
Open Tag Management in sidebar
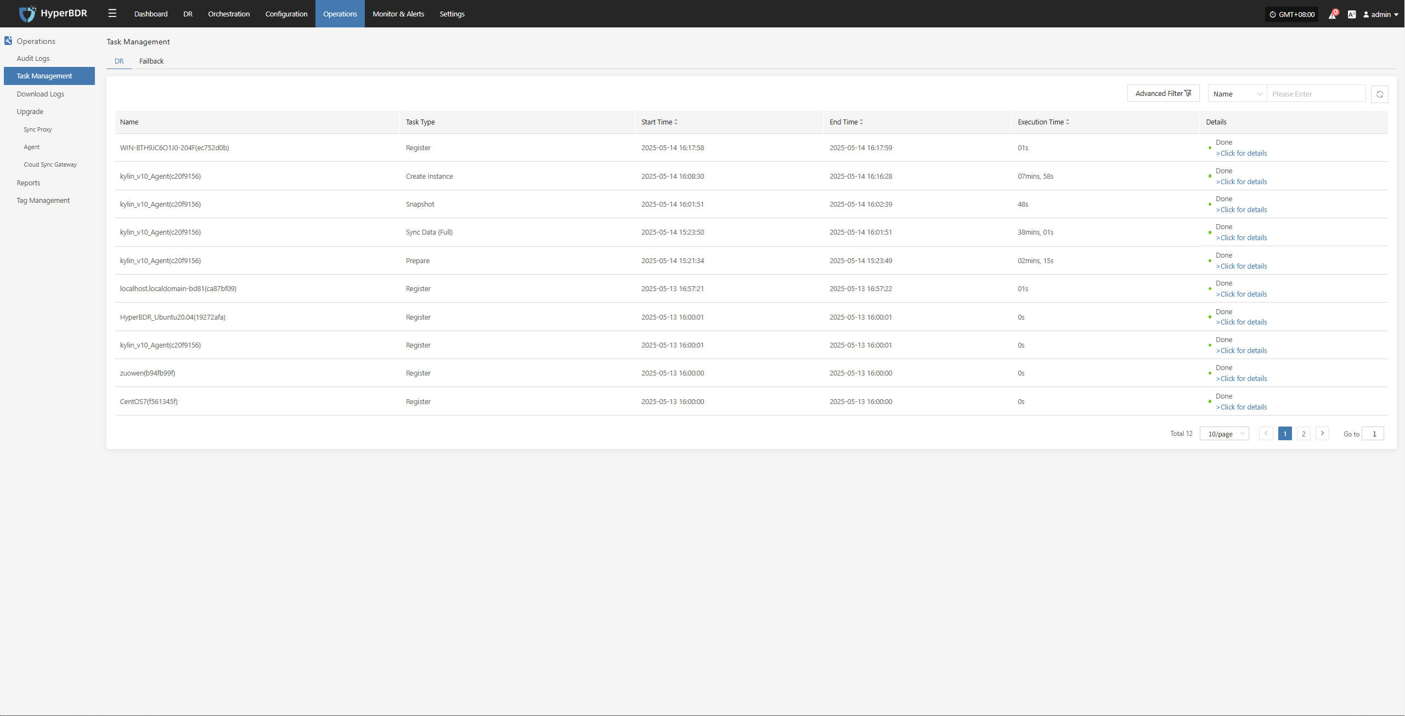pos(43,200)
